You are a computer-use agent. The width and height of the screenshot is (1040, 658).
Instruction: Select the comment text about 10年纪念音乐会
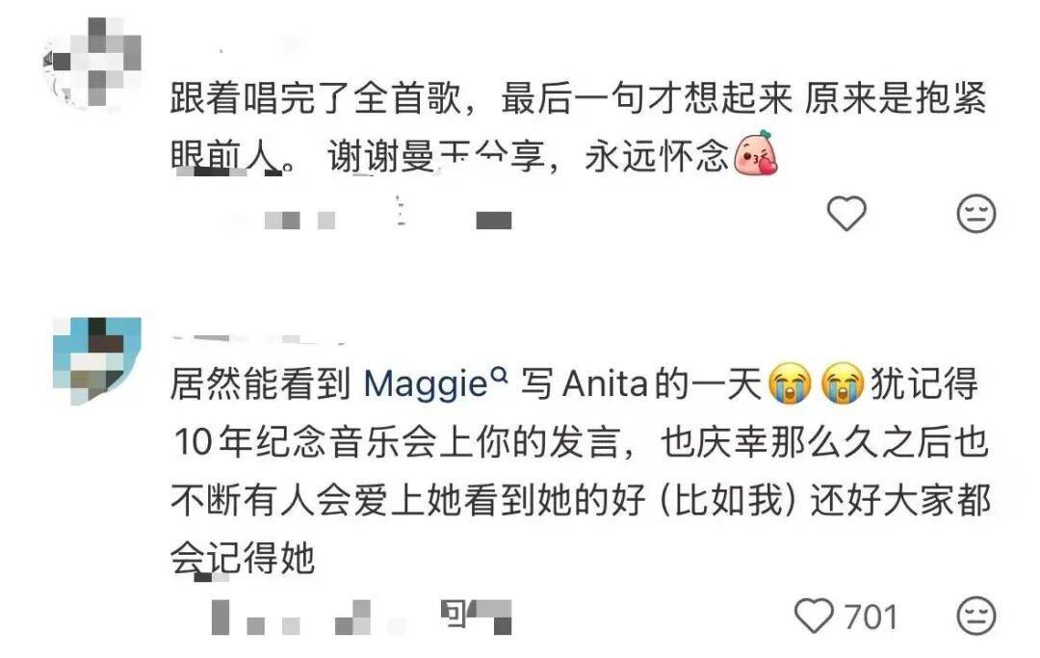581,471
